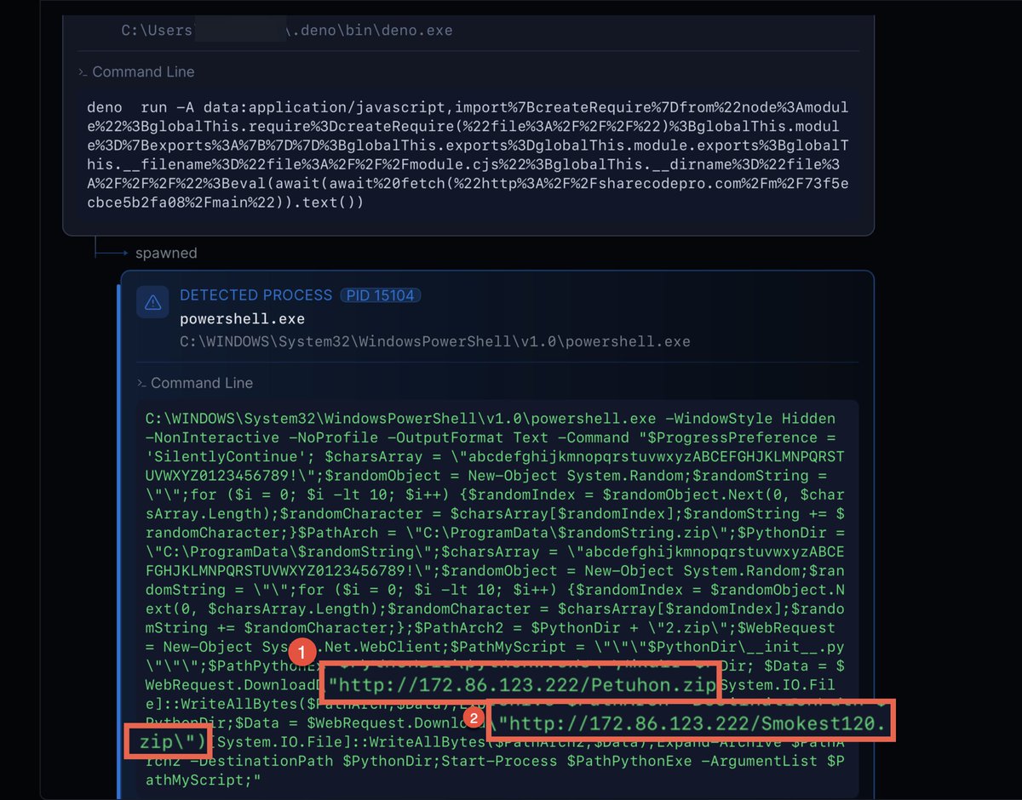This screenshot has width=1022, height=800.
Task: Click the spawned relationship label
Action: tap(166, 254)
